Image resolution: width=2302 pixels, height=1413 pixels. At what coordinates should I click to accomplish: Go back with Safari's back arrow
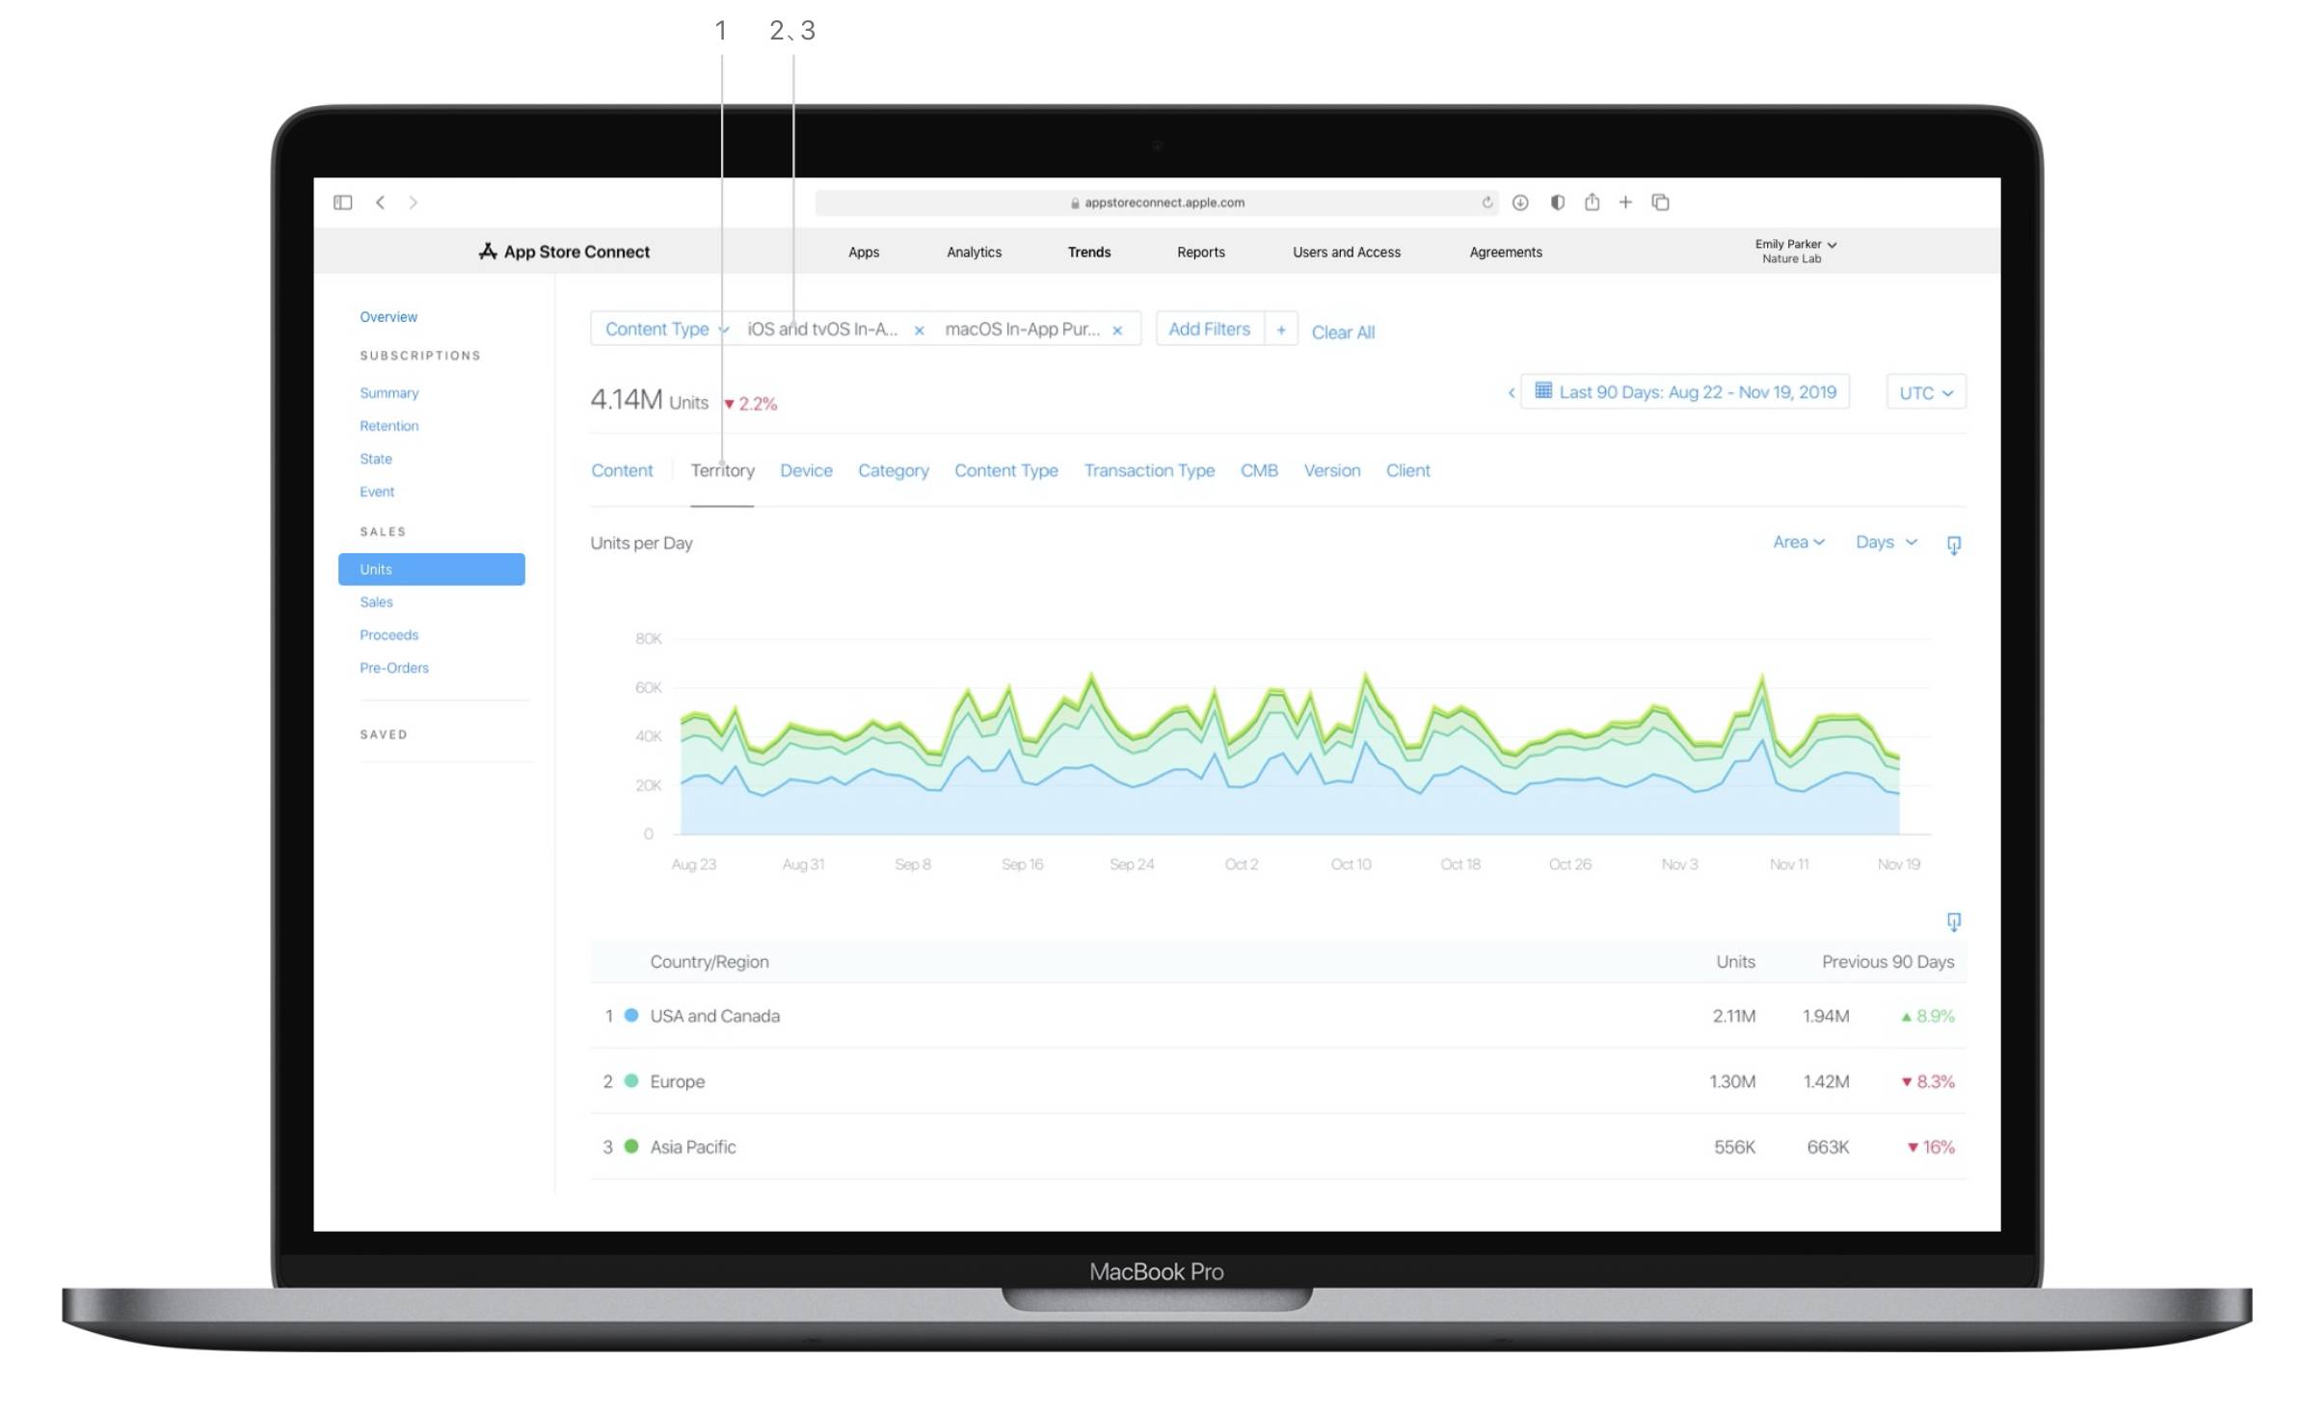click(381, 202)
